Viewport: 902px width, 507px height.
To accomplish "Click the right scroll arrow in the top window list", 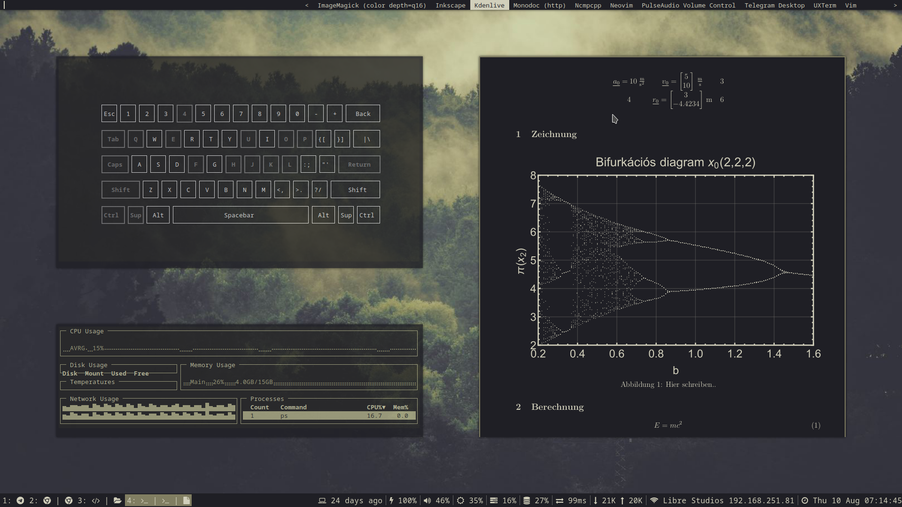I will 895,5.
